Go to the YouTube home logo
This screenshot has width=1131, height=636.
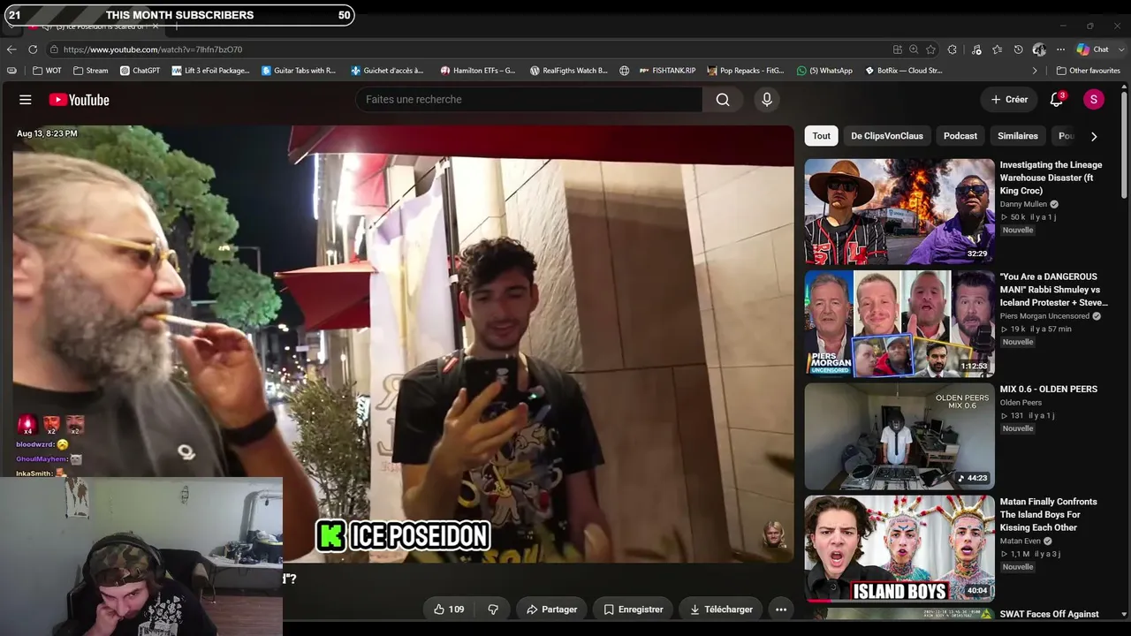tap(79, 100)
